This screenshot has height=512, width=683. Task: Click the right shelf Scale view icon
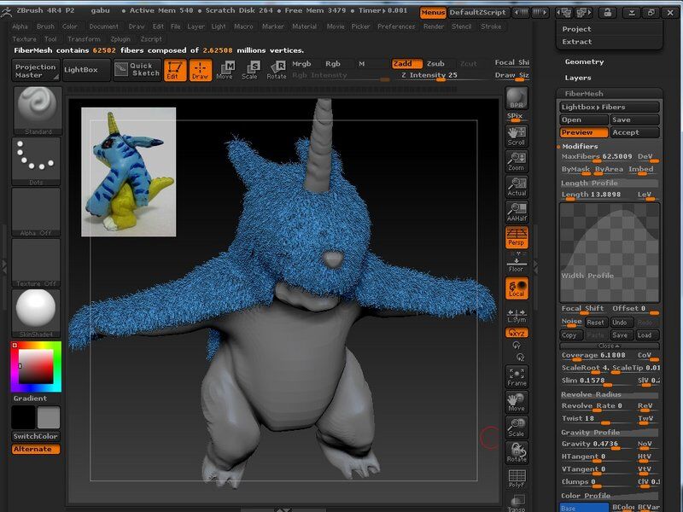[517, 428]
